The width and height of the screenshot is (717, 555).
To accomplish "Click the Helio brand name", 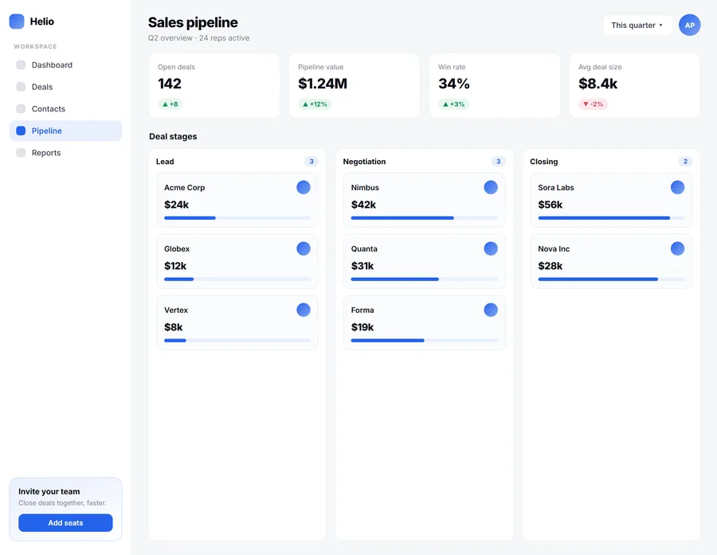I will pos(42,21).
